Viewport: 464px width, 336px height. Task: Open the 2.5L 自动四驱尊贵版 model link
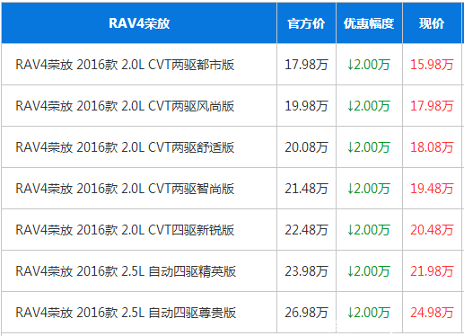click(126, 313)
